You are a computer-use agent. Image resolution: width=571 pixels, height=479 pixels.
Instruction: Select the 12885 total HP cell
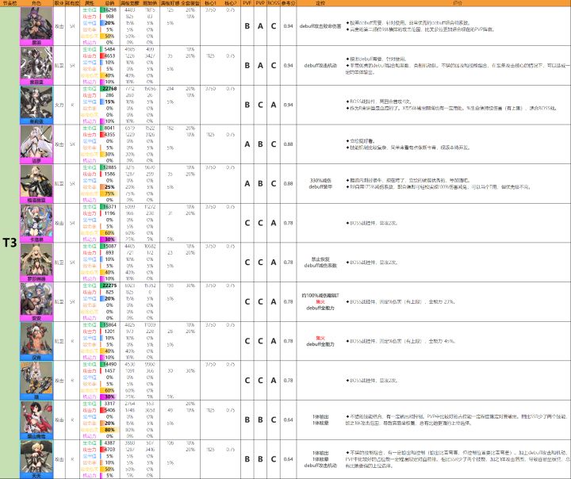point(109,167)
